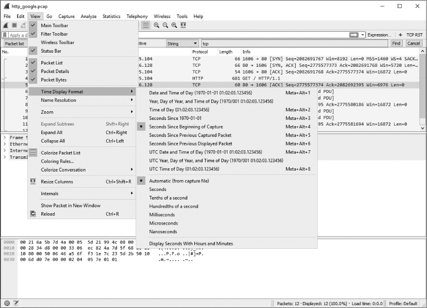Enable the Wireless Toolbar option

point(57,43)
